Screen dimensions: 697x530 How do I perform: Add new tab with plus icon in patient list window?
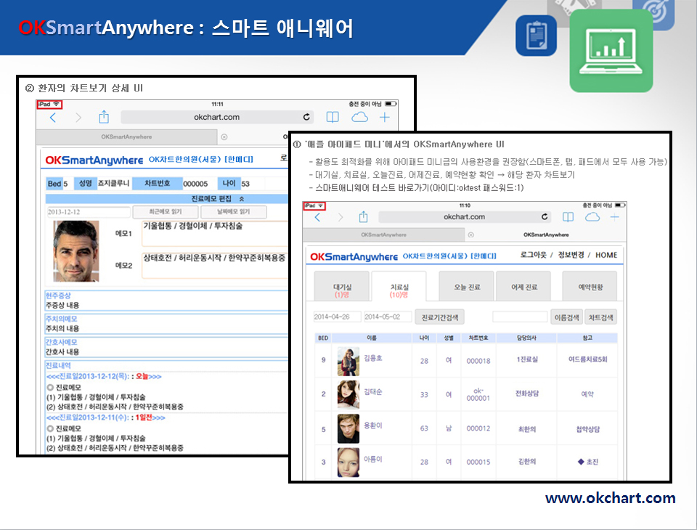pyautogui.click(x=615, y=217)
